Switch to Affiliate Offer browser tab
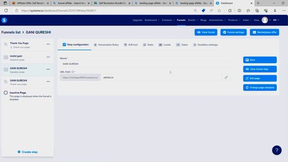Screen dimensions: 288x162 tap(30, 3)
